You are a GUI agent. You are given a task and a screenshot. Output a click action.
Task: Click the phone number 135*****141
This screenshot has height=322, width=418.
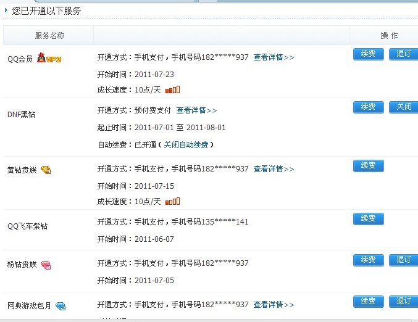click(225, 222)
